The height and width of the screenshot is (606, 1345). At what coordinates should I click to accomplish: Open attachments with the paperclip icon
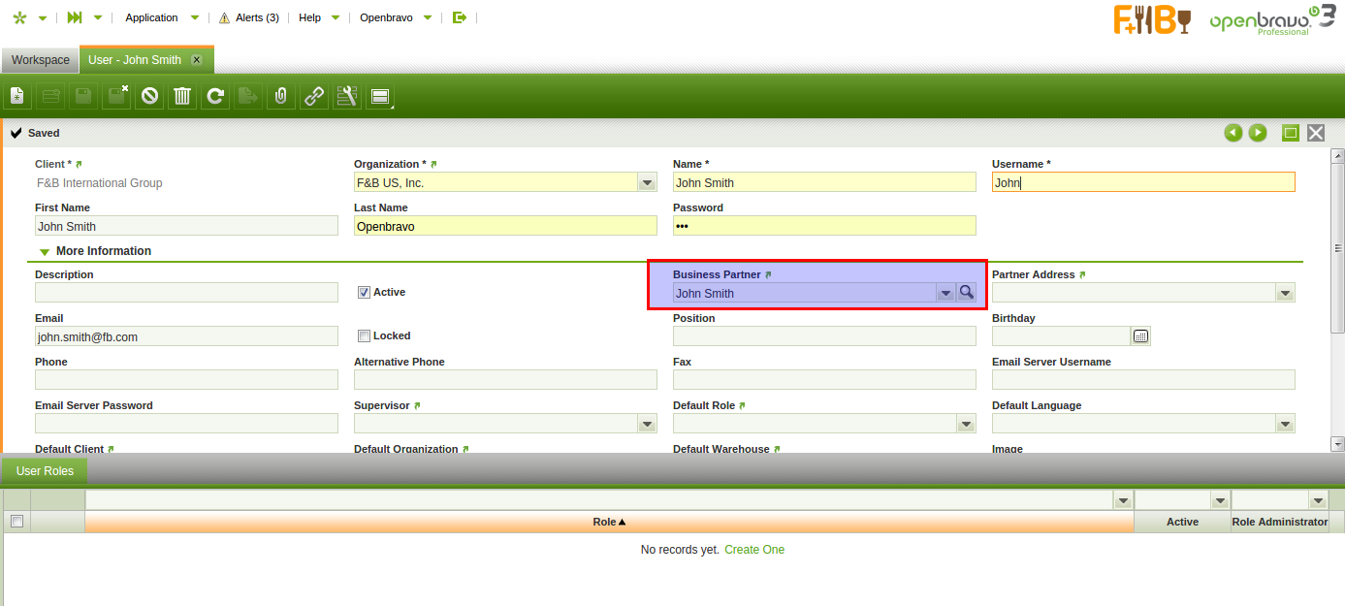281,96
